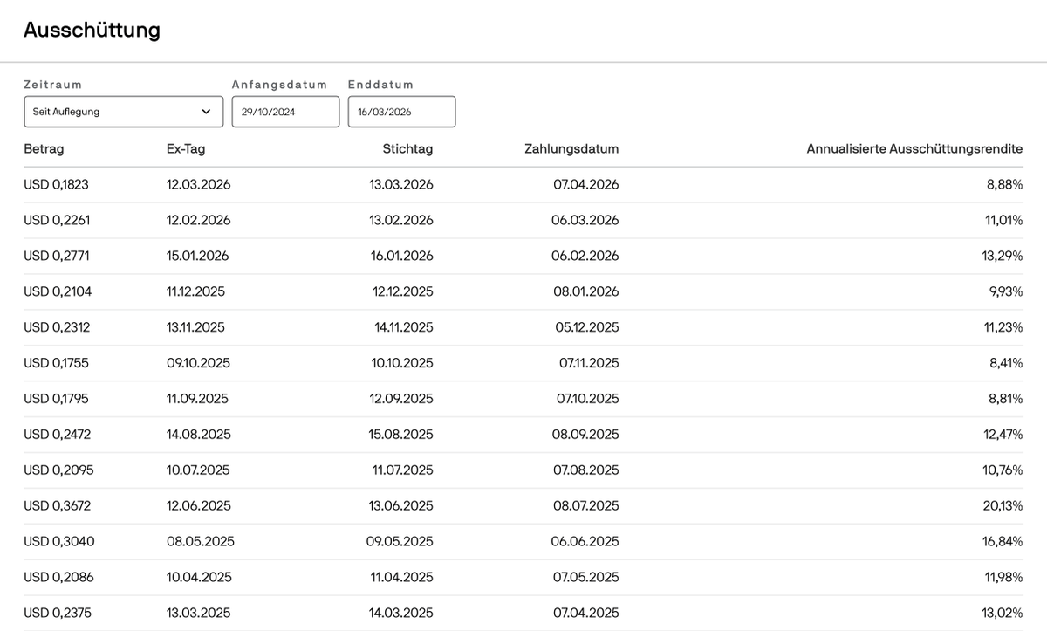Image resolution: width=1047 pixels, height=631 pixels.
Task: Click yield value 20,13%
Action: coord(1002,506)
